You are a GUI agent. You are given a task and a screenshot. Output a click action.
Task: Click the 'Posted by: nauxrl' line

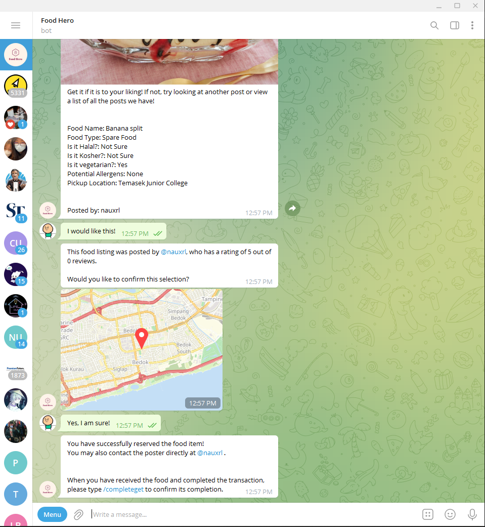tap(94, 211)
